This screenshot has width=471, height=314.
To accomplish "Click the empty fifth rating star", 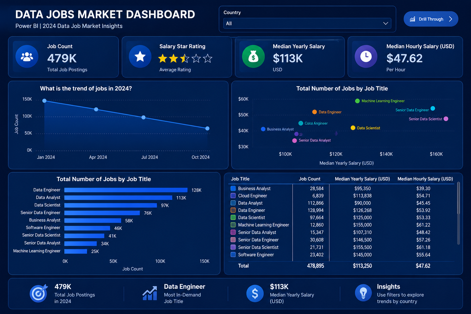I will [208, 58].
